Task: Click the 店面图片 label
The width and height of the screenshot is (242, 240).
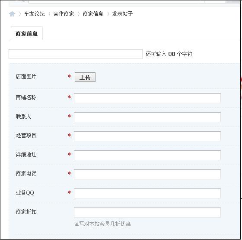Action: (x=26, y=77)
